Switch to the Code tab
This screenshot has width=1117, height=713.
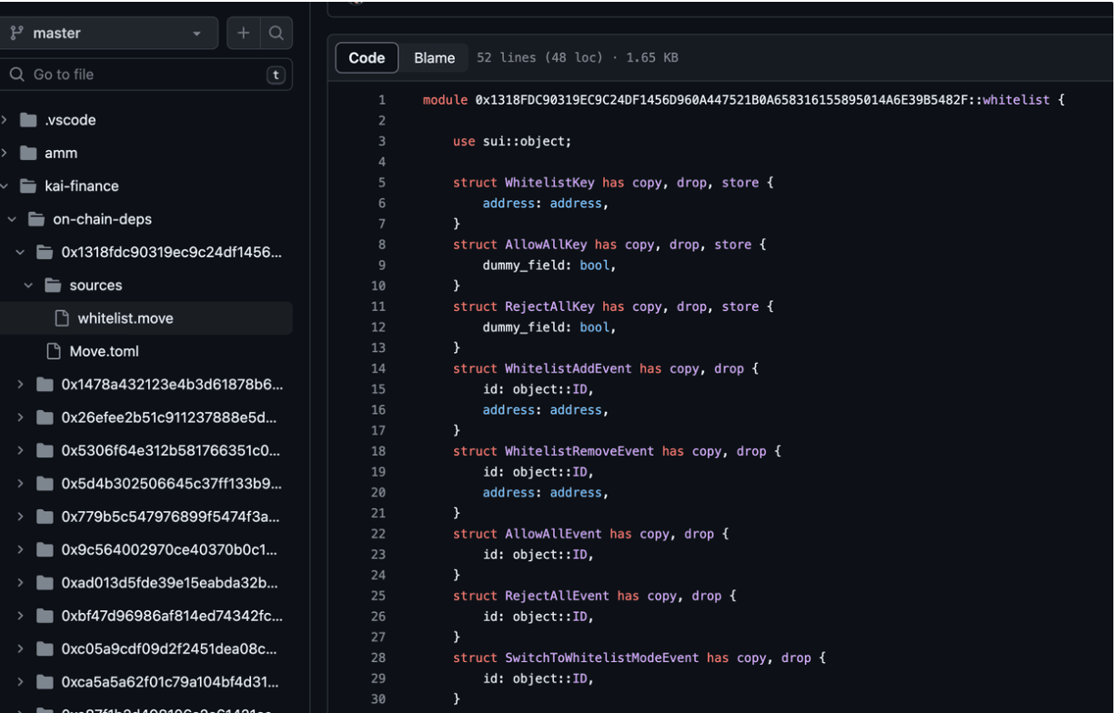(x=367, y=58)
